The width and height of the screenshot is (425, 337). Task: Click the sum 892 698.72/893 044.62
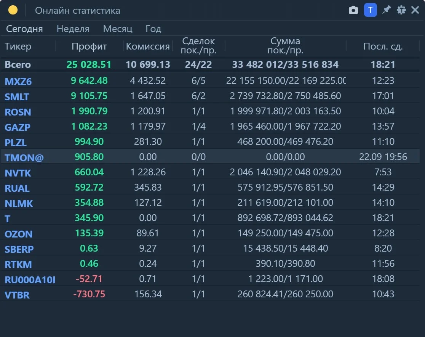pos(285,218)
